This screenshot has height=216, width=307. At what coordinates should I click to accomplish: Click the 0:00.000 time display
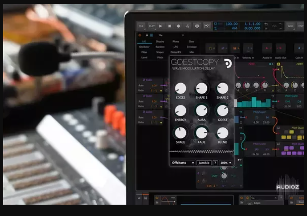(x=253, y=29)
